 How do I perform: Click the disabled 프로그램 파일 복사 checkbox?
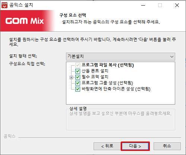coord(78,65)
